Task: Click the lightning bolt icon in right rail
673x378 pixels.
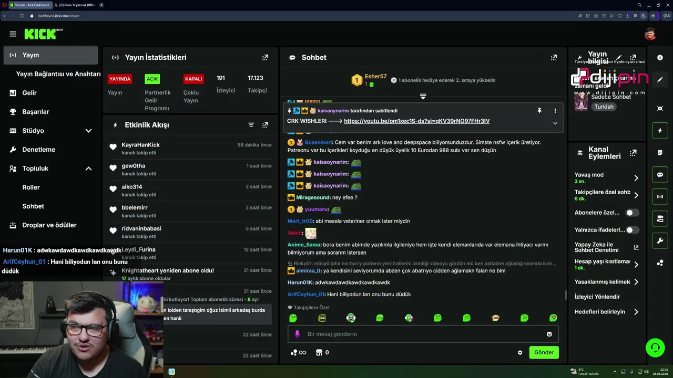Action: (660, 130)
